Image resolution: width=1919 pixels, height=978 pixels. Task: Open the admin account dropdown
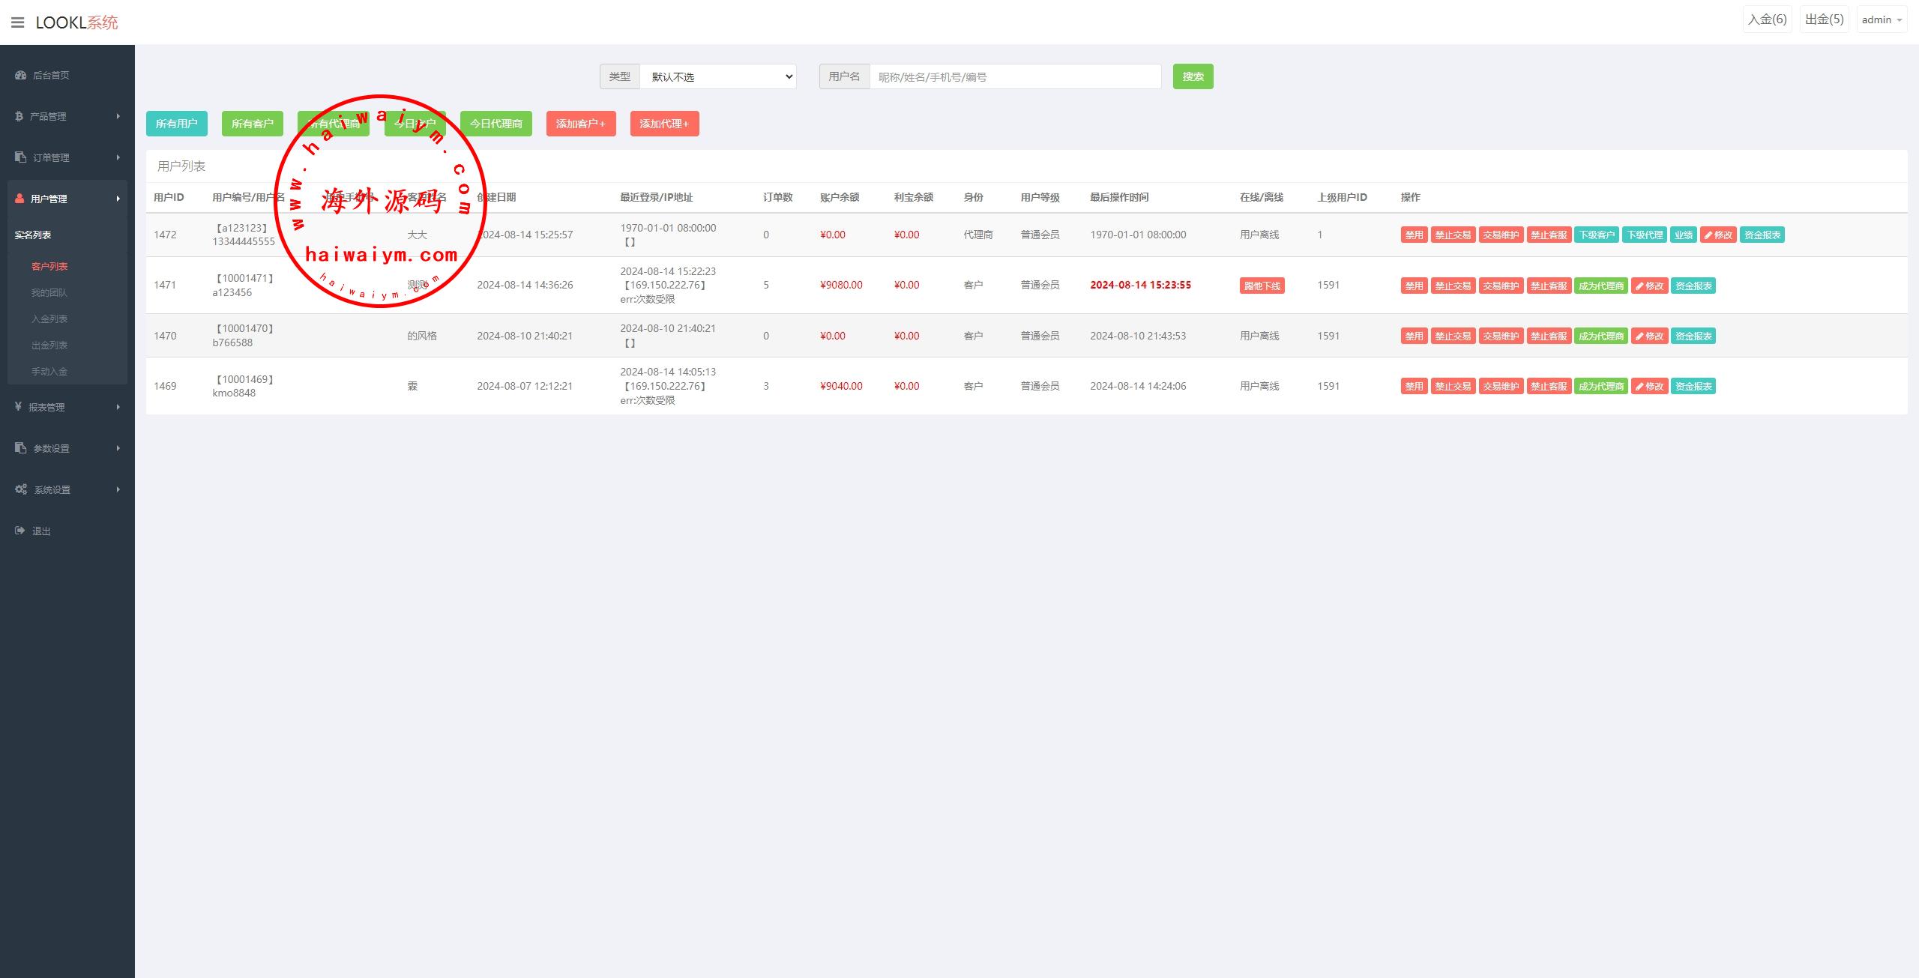1881,20
